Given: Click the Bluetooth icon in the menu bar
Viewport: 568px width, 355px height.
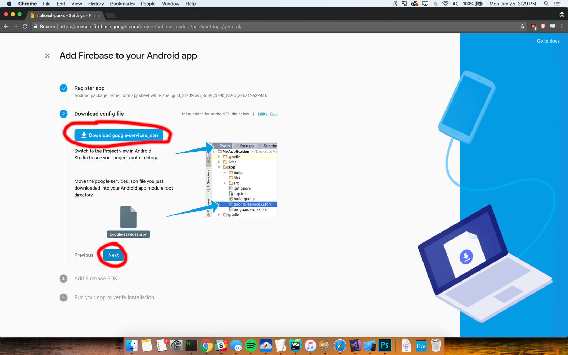Looking at the screenshot, I should coord(436,4).
